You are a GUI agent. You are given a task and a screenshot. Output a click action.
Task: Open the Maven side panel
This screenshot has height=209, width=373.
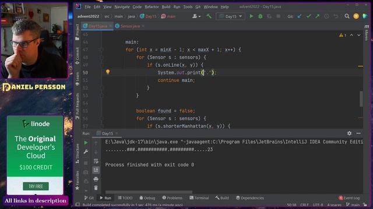tap(367, 33)
